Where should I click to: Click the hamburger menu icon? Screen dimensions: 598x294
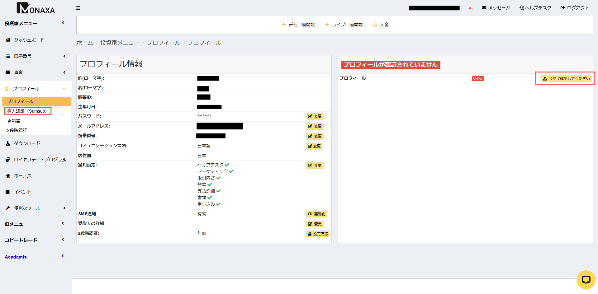click(78, 8)
